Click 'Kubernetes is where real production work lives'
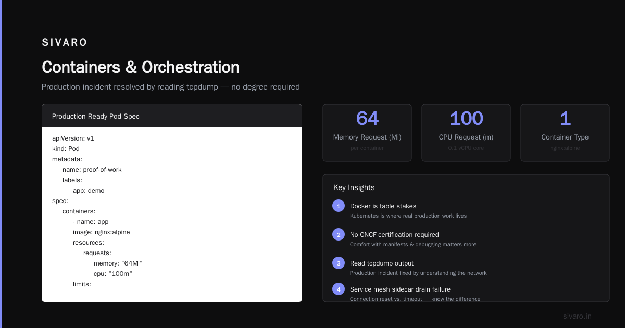Viewport: 625px width, 328px height. pyautogui.click(x=408, y=216)
